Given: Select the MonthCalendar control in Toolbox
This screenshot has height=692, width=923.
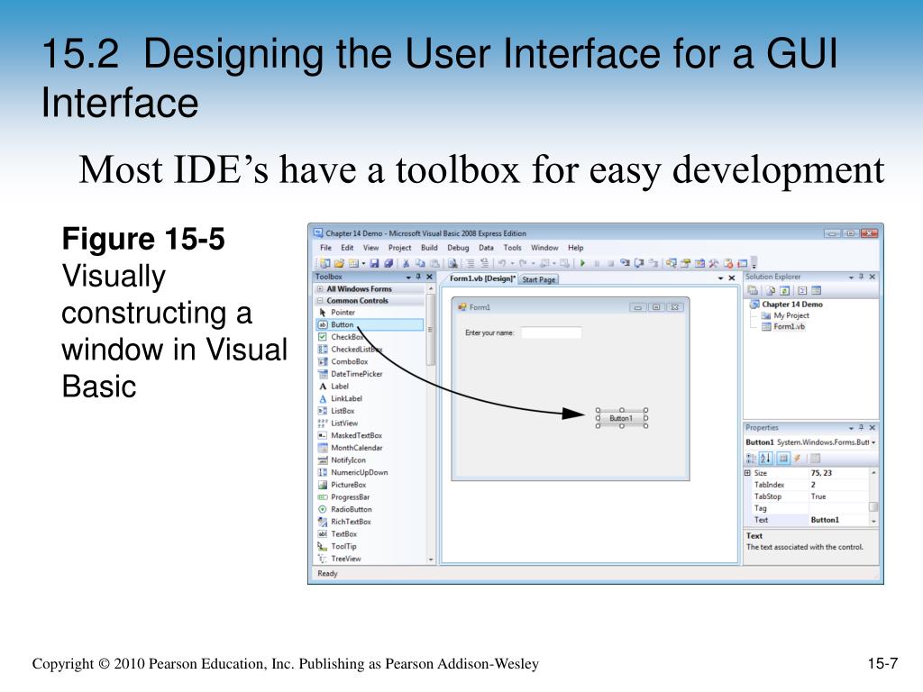Looking at the screenshot, I should click(369, 449).
